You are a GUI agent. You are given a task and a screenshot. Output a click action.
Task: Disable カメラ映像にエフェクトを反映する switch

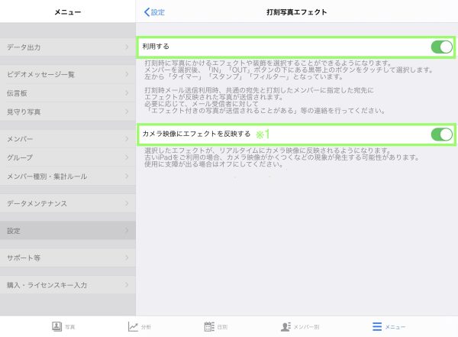pos(440,134)
